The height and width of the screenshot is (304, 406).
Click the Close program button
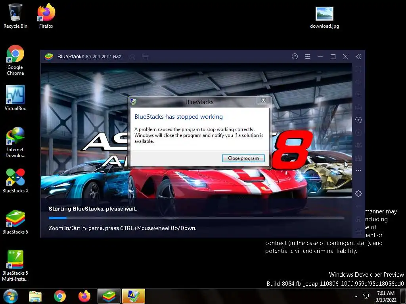243,158
